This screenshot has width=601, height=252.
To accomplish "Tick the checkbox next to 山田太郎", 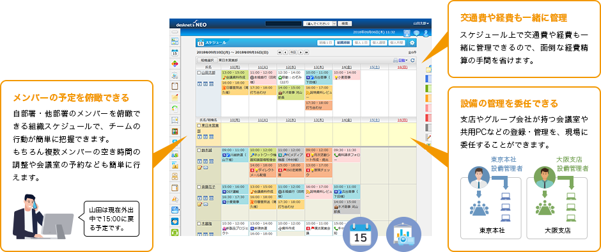I will [x=199, y=72].
